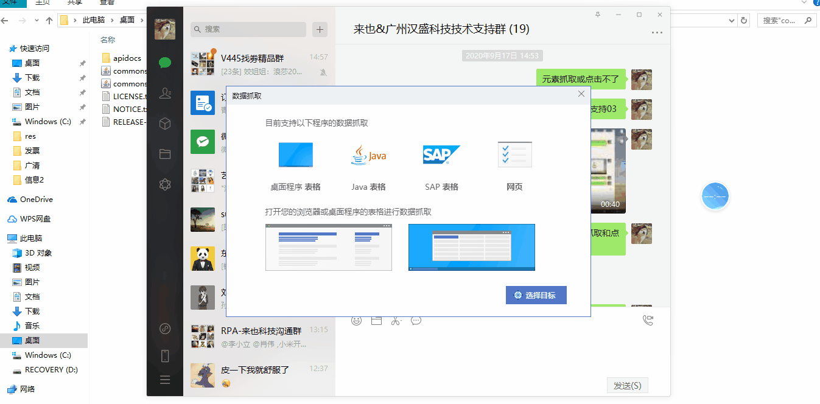The width and height of the screenshot is (820, 404).
Task: Select 此电脑 in navigation pane
Action: (31, 239)
